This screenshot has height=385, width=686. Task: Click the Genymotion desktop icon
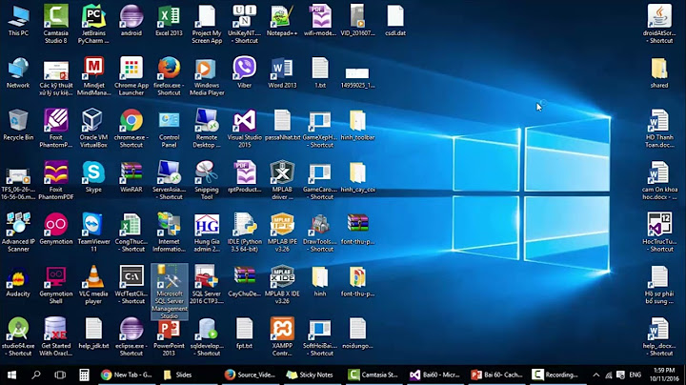click(56, 229)
